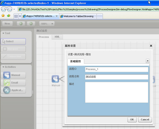The image size is (159, 129).
Task: Switch to the Process tab
Action: tap(44, 37)
